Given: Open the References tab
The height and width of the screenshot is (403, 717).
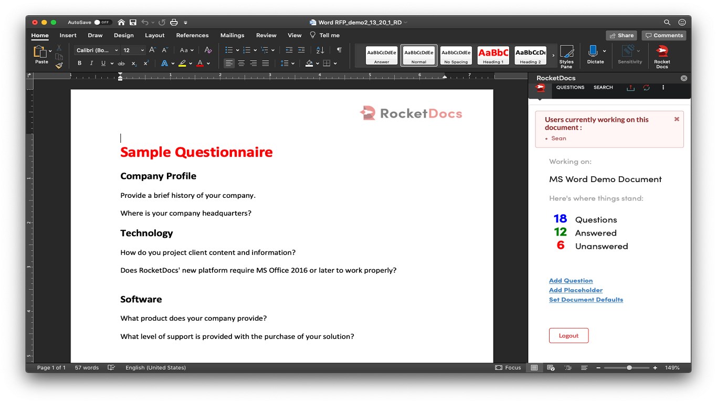Looking at the screenshot, I should (192, 36).
